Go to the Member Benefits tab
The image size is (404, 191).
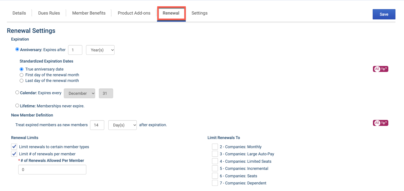click(89, 13)
